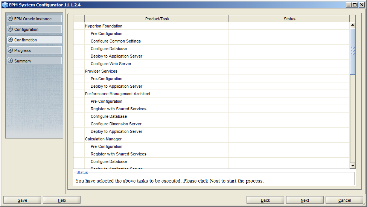Select Deploy to Application Server under Hyperion Foundation
This screenshot has width=367, height=207.
pyautogui.click(x=212, y=56)
